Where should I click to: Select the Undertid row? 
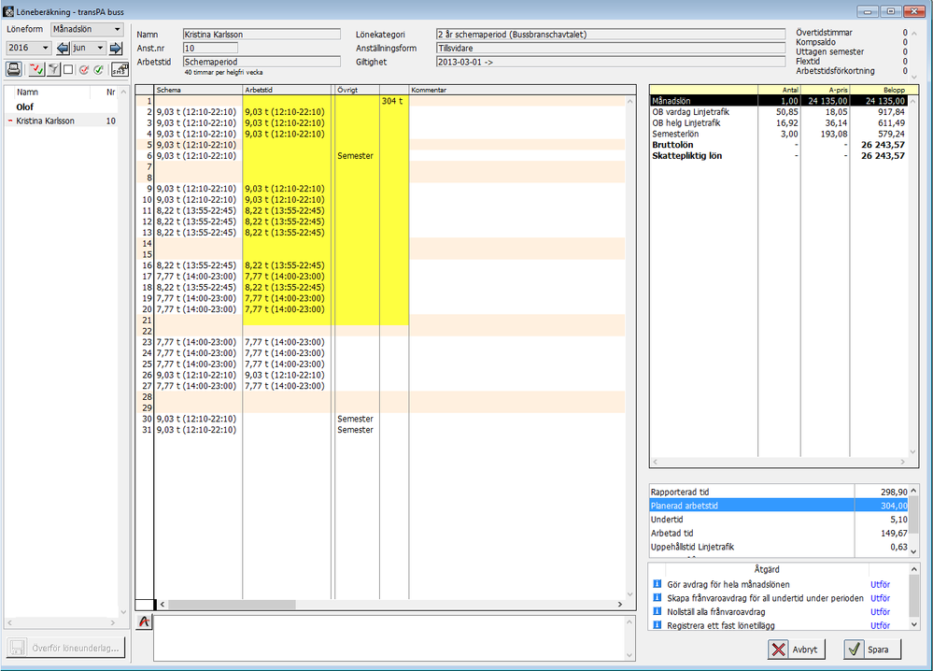(779, 520)
